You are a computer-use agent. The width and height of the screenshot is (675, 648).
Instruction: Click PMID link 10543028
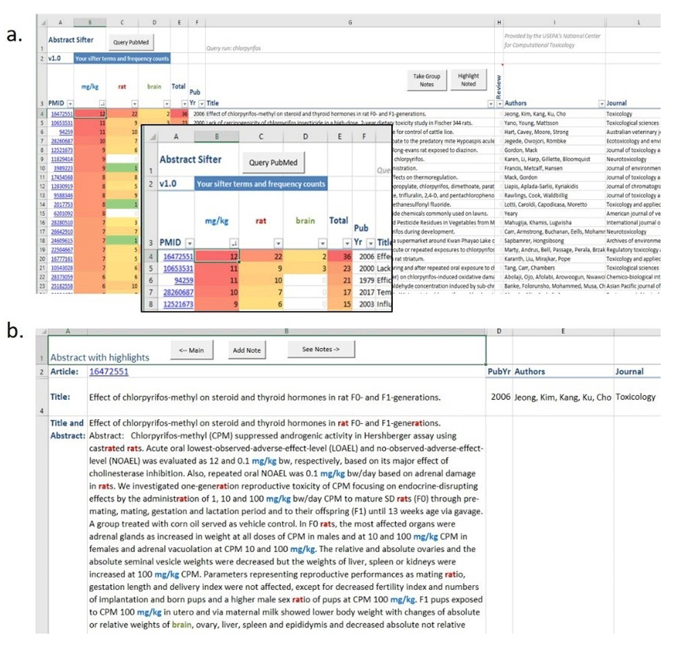tap(62, 268)
